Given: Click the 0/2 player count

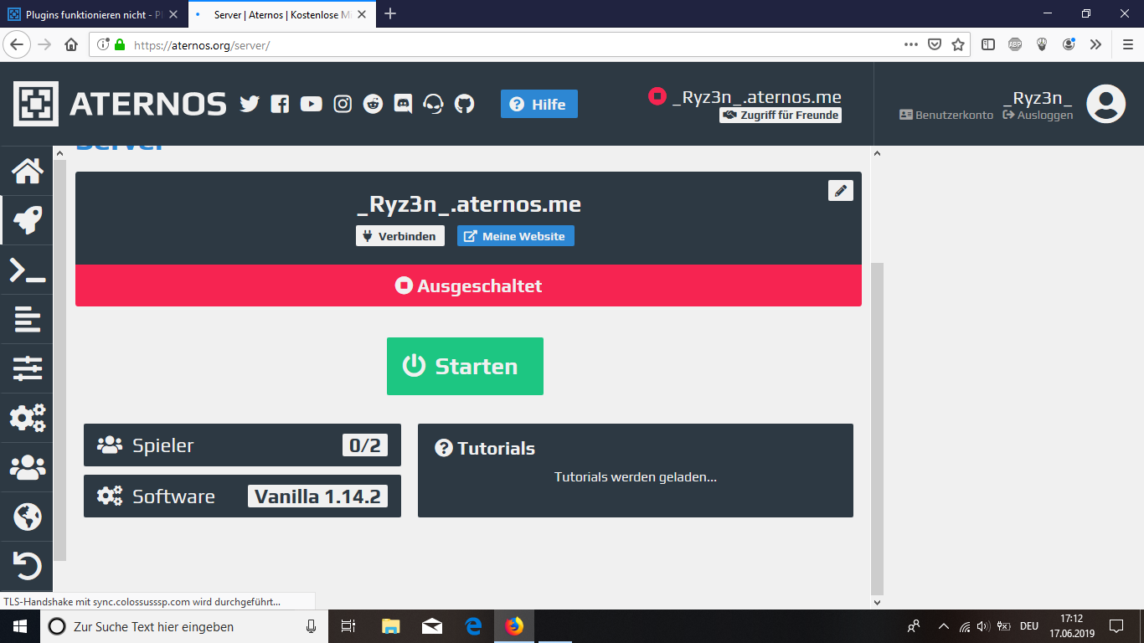Looking at the screenshot, I should (x=365, y=445).
